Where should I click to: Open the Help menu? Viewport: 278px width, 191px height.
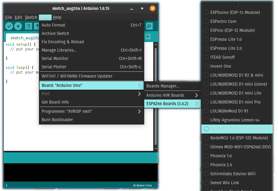(57, 17)
